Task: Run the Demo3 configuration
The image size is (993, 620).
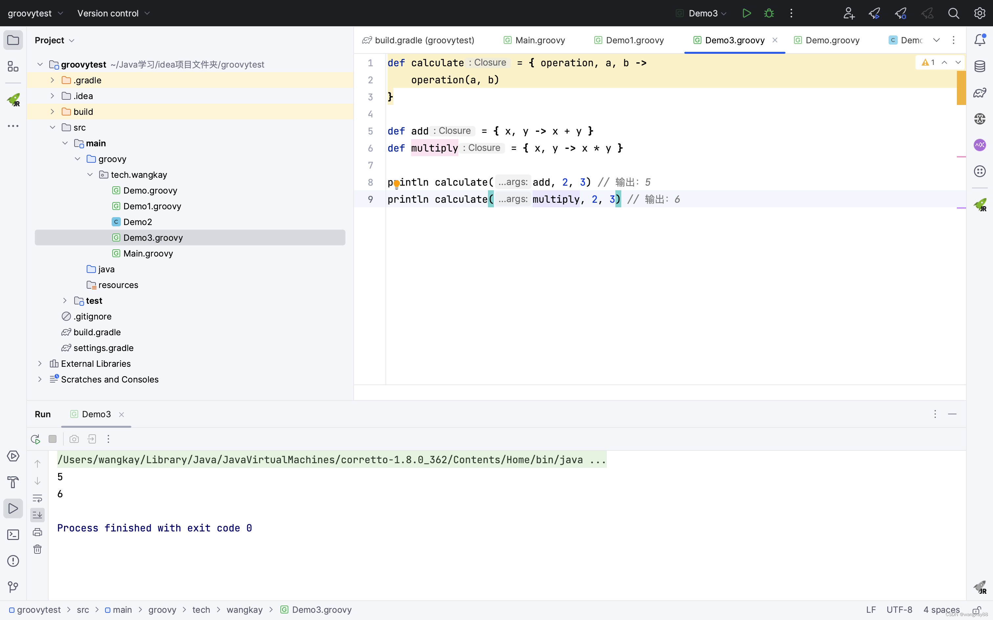Action: 746,13
